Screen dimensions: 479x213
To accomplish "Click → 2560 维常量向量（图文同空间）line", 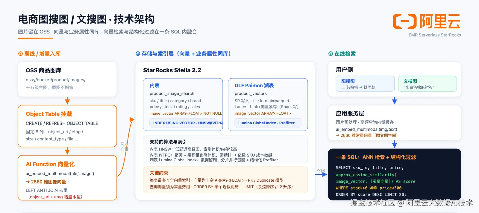I will [367, 135].
